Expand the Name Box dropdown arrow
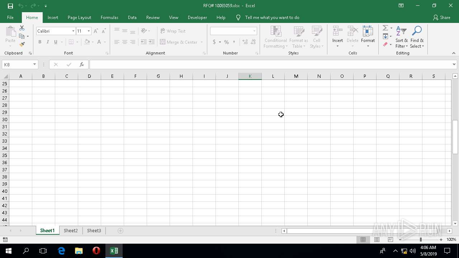459x258 pixels. tap(34, 64)
